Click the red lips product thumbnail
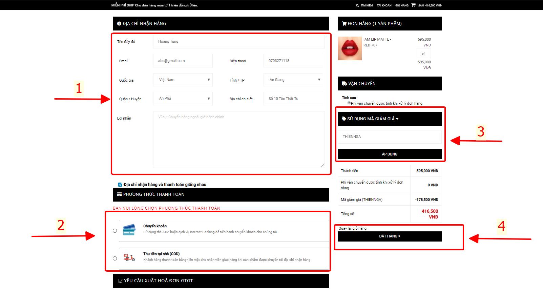The width and height of the screenshot is (543, 292). tap(350, 48)
